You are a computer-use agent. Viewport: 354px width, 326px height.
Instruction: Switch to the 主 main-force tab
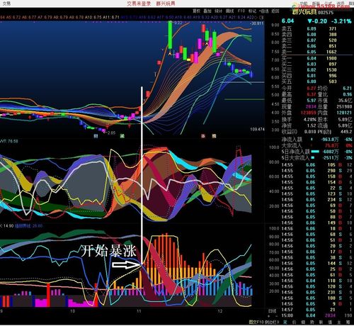coord(339,322)
